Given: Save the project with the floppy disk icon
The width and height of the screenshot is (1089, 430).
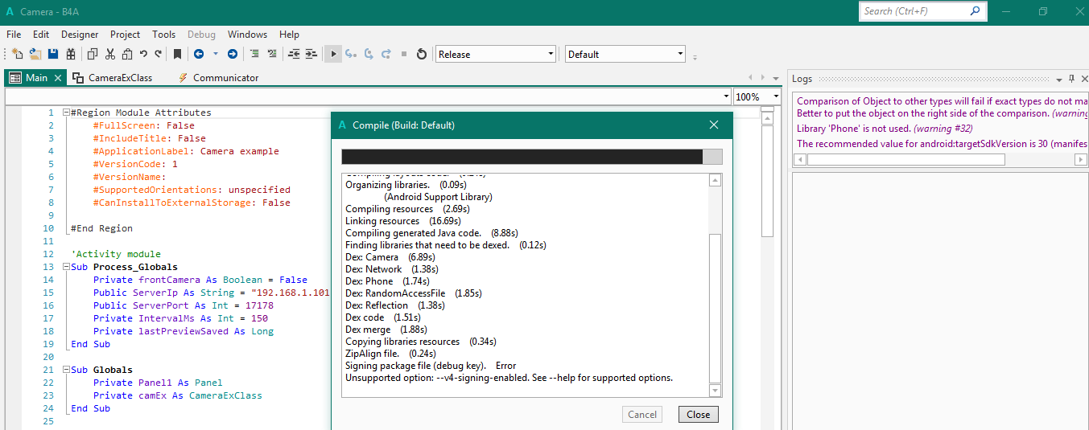Looking at the screenshot, I should 53,54.
